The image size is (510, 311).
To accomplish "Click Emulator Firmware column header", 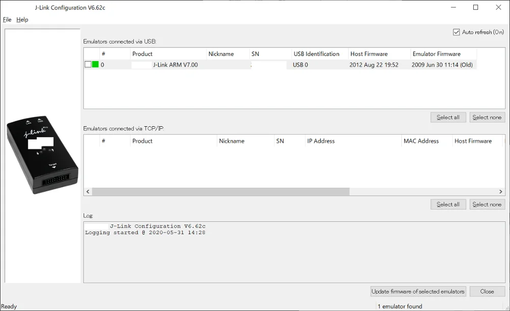I will coord(444,54).
